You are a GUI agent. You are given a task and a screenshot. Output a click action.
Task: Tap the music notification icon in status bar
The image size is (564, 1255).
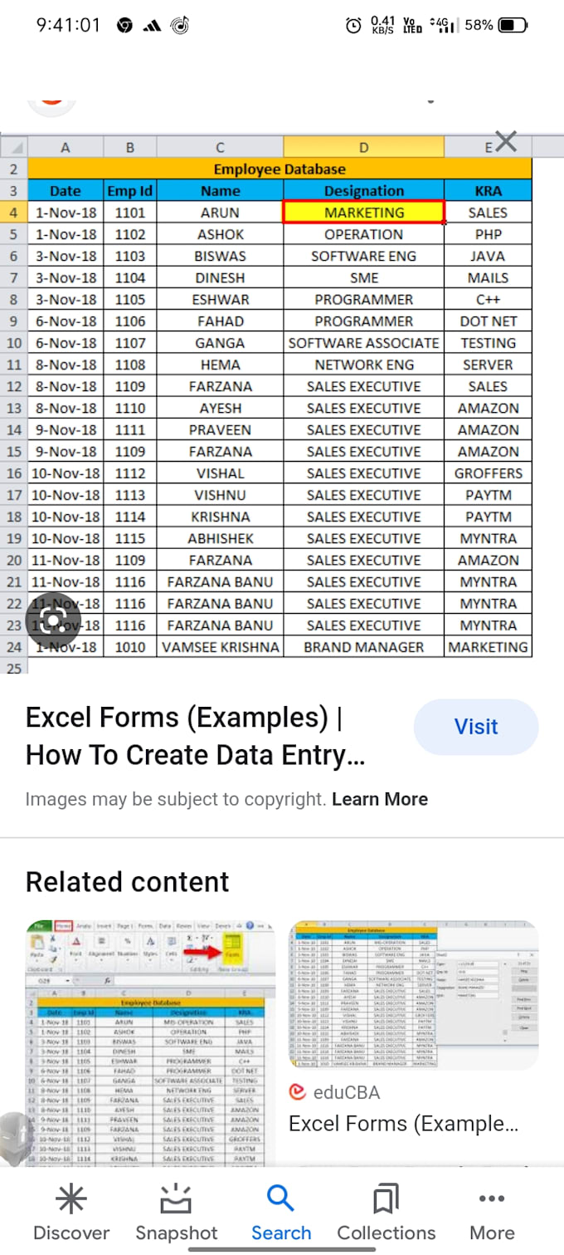(178, 26)
